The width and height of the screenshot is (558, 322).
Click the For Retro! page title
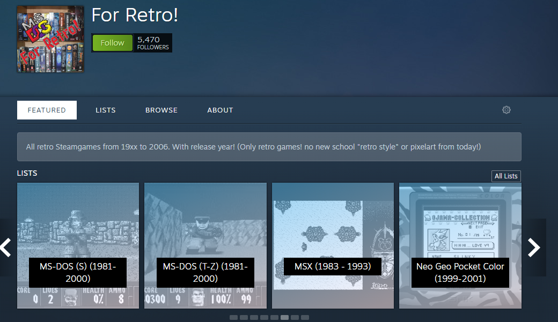(x=135, y=16)
